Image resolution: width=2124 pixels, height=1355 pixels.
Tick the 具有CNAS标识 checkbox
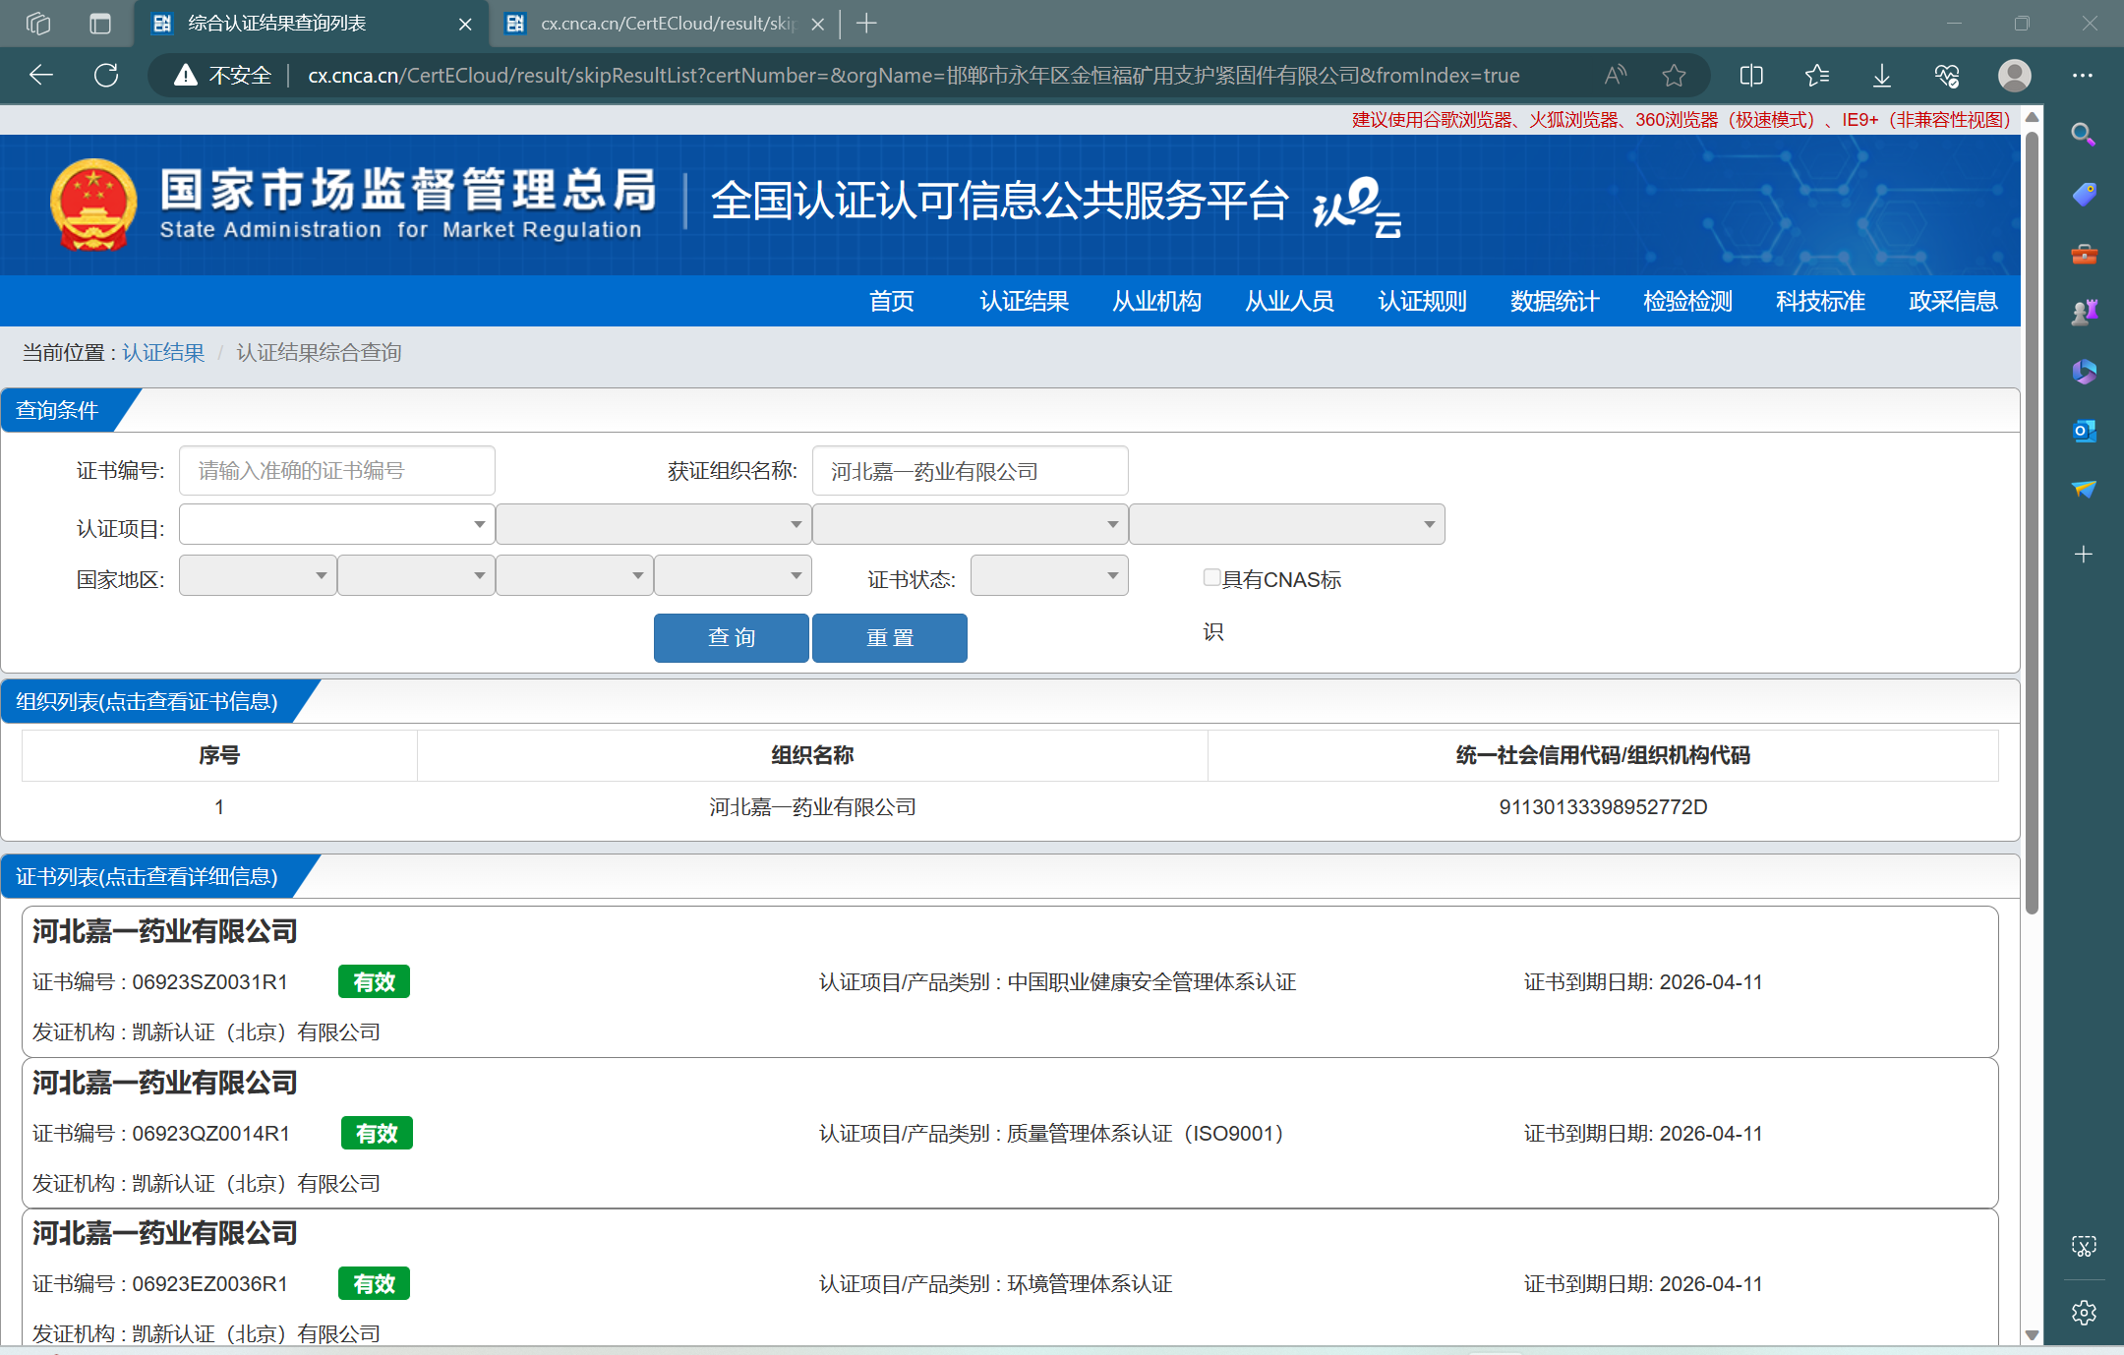tap(1211, 577)
